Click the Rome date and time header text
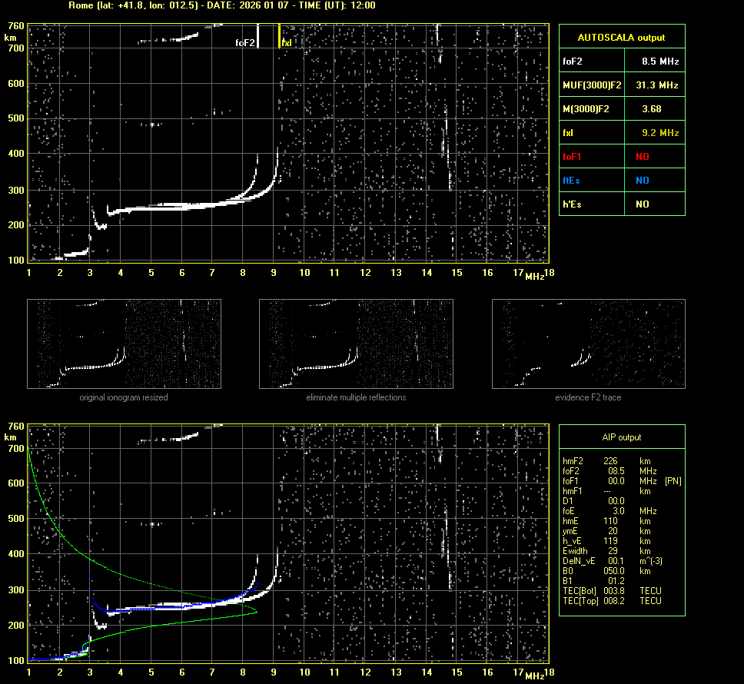 218,5
